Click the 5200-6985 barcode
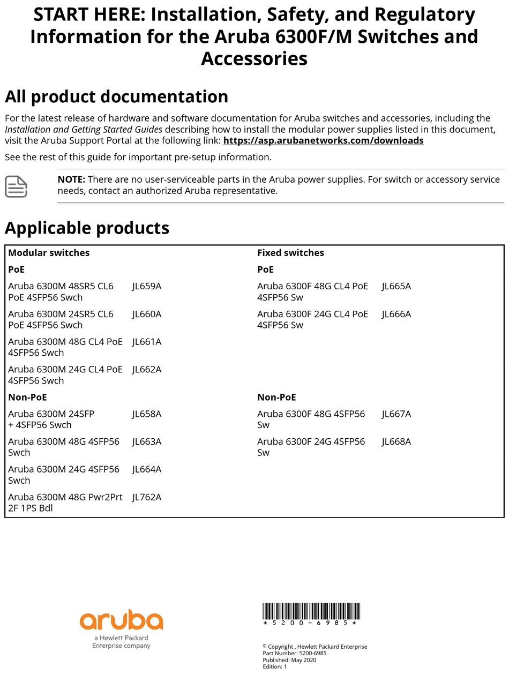The height and width of the screenshot is (675, 509). pos(311,614)
